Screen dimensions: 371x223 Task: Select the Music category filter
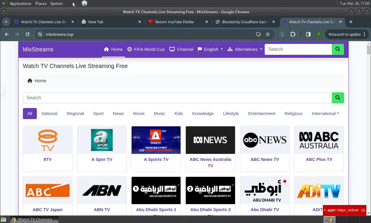tap(159, 114)
